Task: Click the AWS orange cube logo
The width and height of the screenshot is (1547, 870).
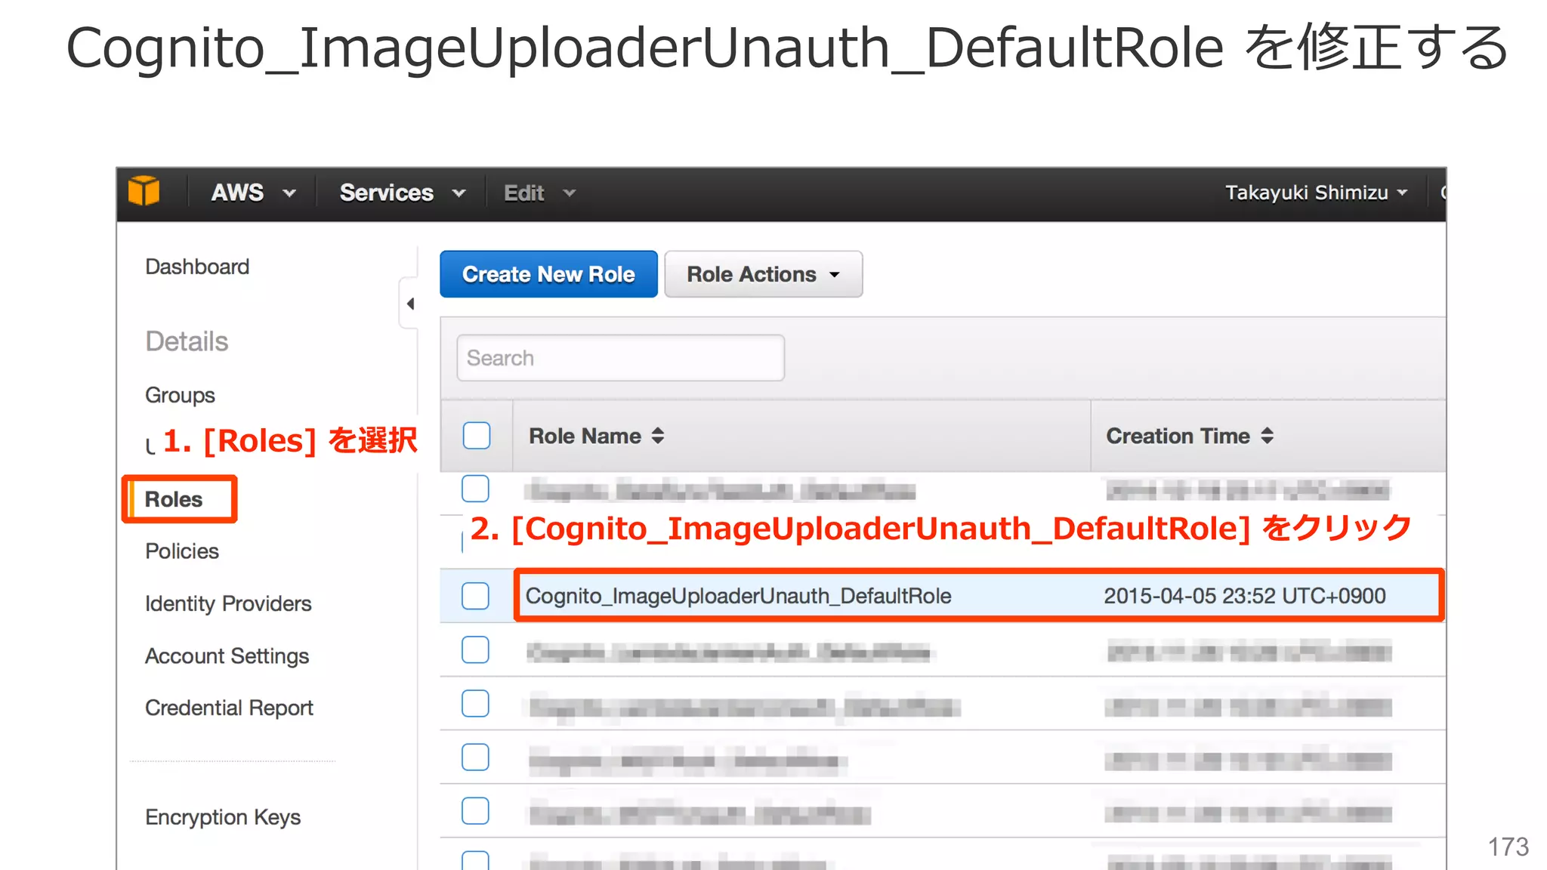Action: [x=144, y=192]
